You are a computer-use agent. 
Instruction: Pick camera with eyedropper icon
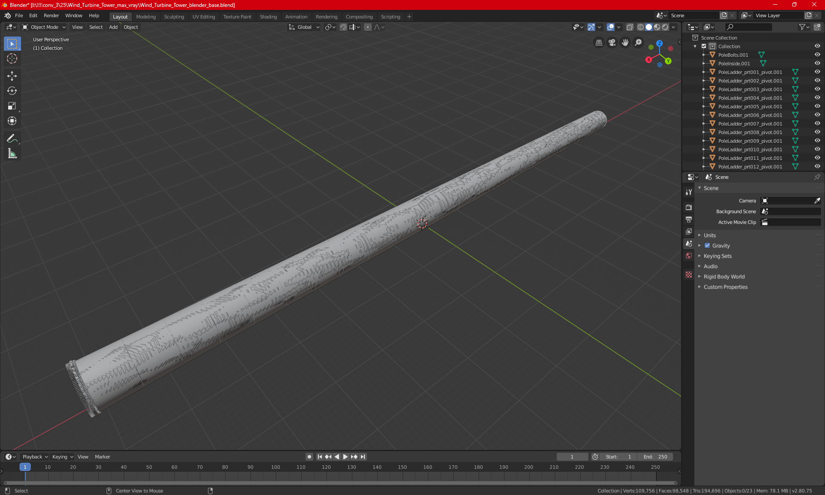tap(817, 201)
